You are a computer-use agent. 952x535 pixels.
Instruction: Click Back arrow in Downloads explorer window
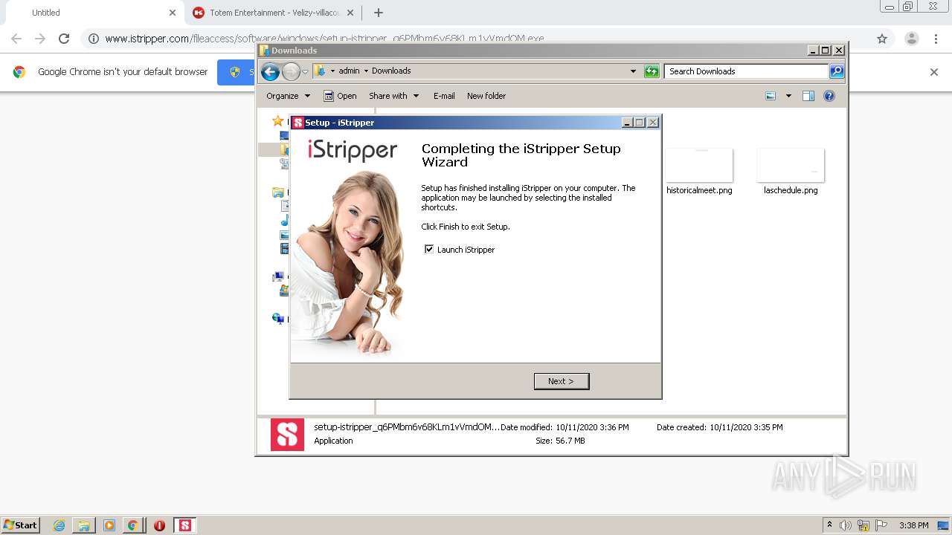[271, 71]
